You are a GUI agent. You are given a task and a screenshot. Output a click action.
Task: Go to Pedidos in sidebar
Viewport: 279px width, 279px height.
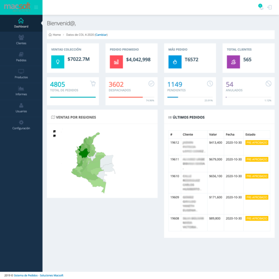click(21, 57)
